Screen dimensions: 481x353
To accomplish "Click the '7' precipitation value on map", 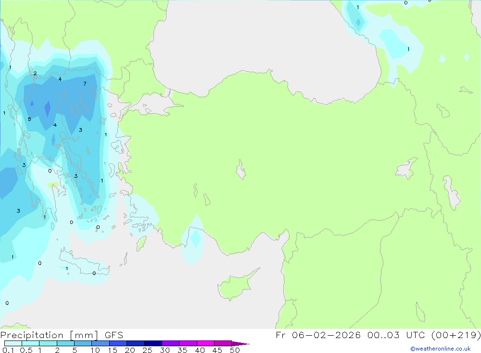I will coord(85,84).
